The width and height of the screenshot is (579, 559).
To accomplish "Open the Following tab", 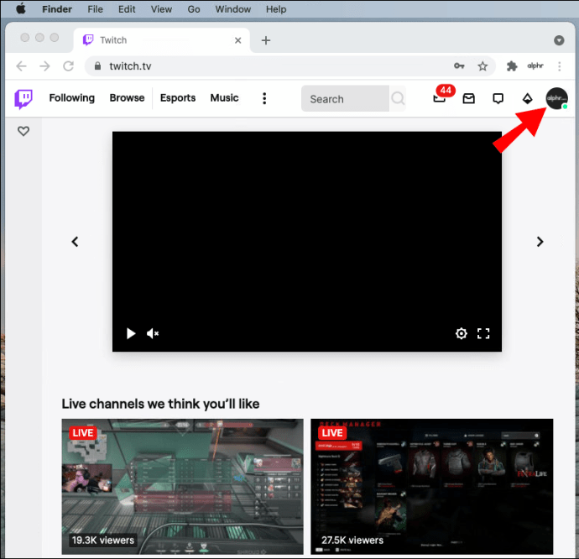I will (x=71, y=98).
